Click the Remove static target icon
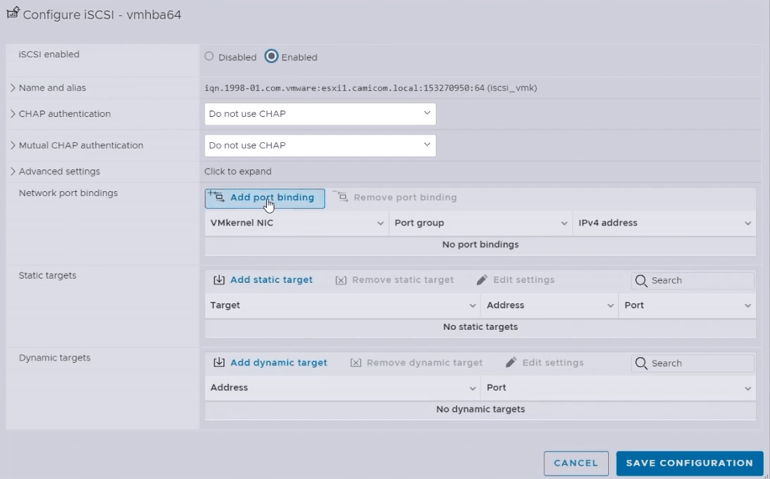This screenshot has width=770, height=479. (x=341, y=280)
